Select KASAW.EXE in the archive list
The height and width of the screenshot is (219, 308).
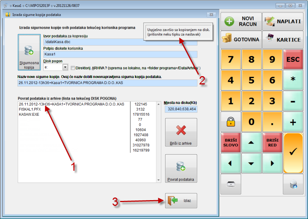coord(29,114)
